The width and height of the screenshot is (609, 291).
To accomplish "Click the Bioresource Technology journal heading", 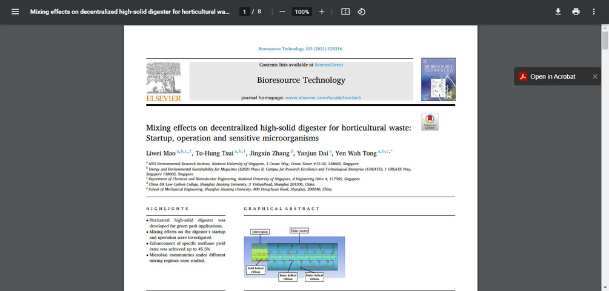I will tap(301, 80).
